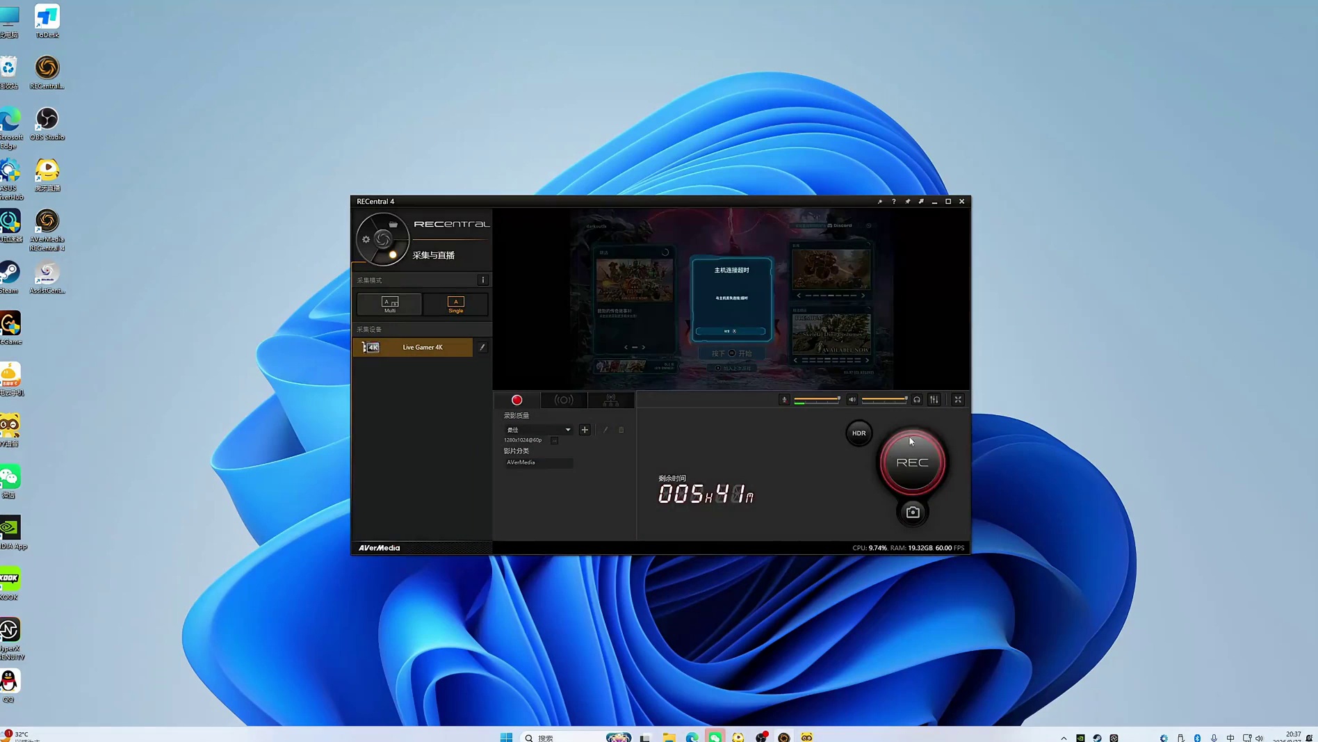Select the Live Gamer 4K device

(x=413, y=347)
